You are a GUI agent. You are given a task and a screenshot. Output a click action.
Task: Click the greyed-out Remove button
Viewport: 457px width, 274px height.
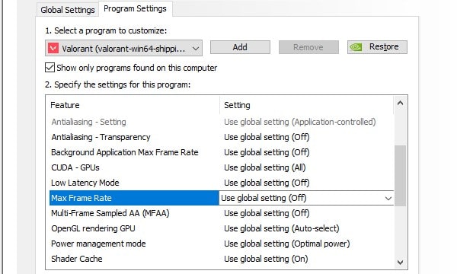308,47
